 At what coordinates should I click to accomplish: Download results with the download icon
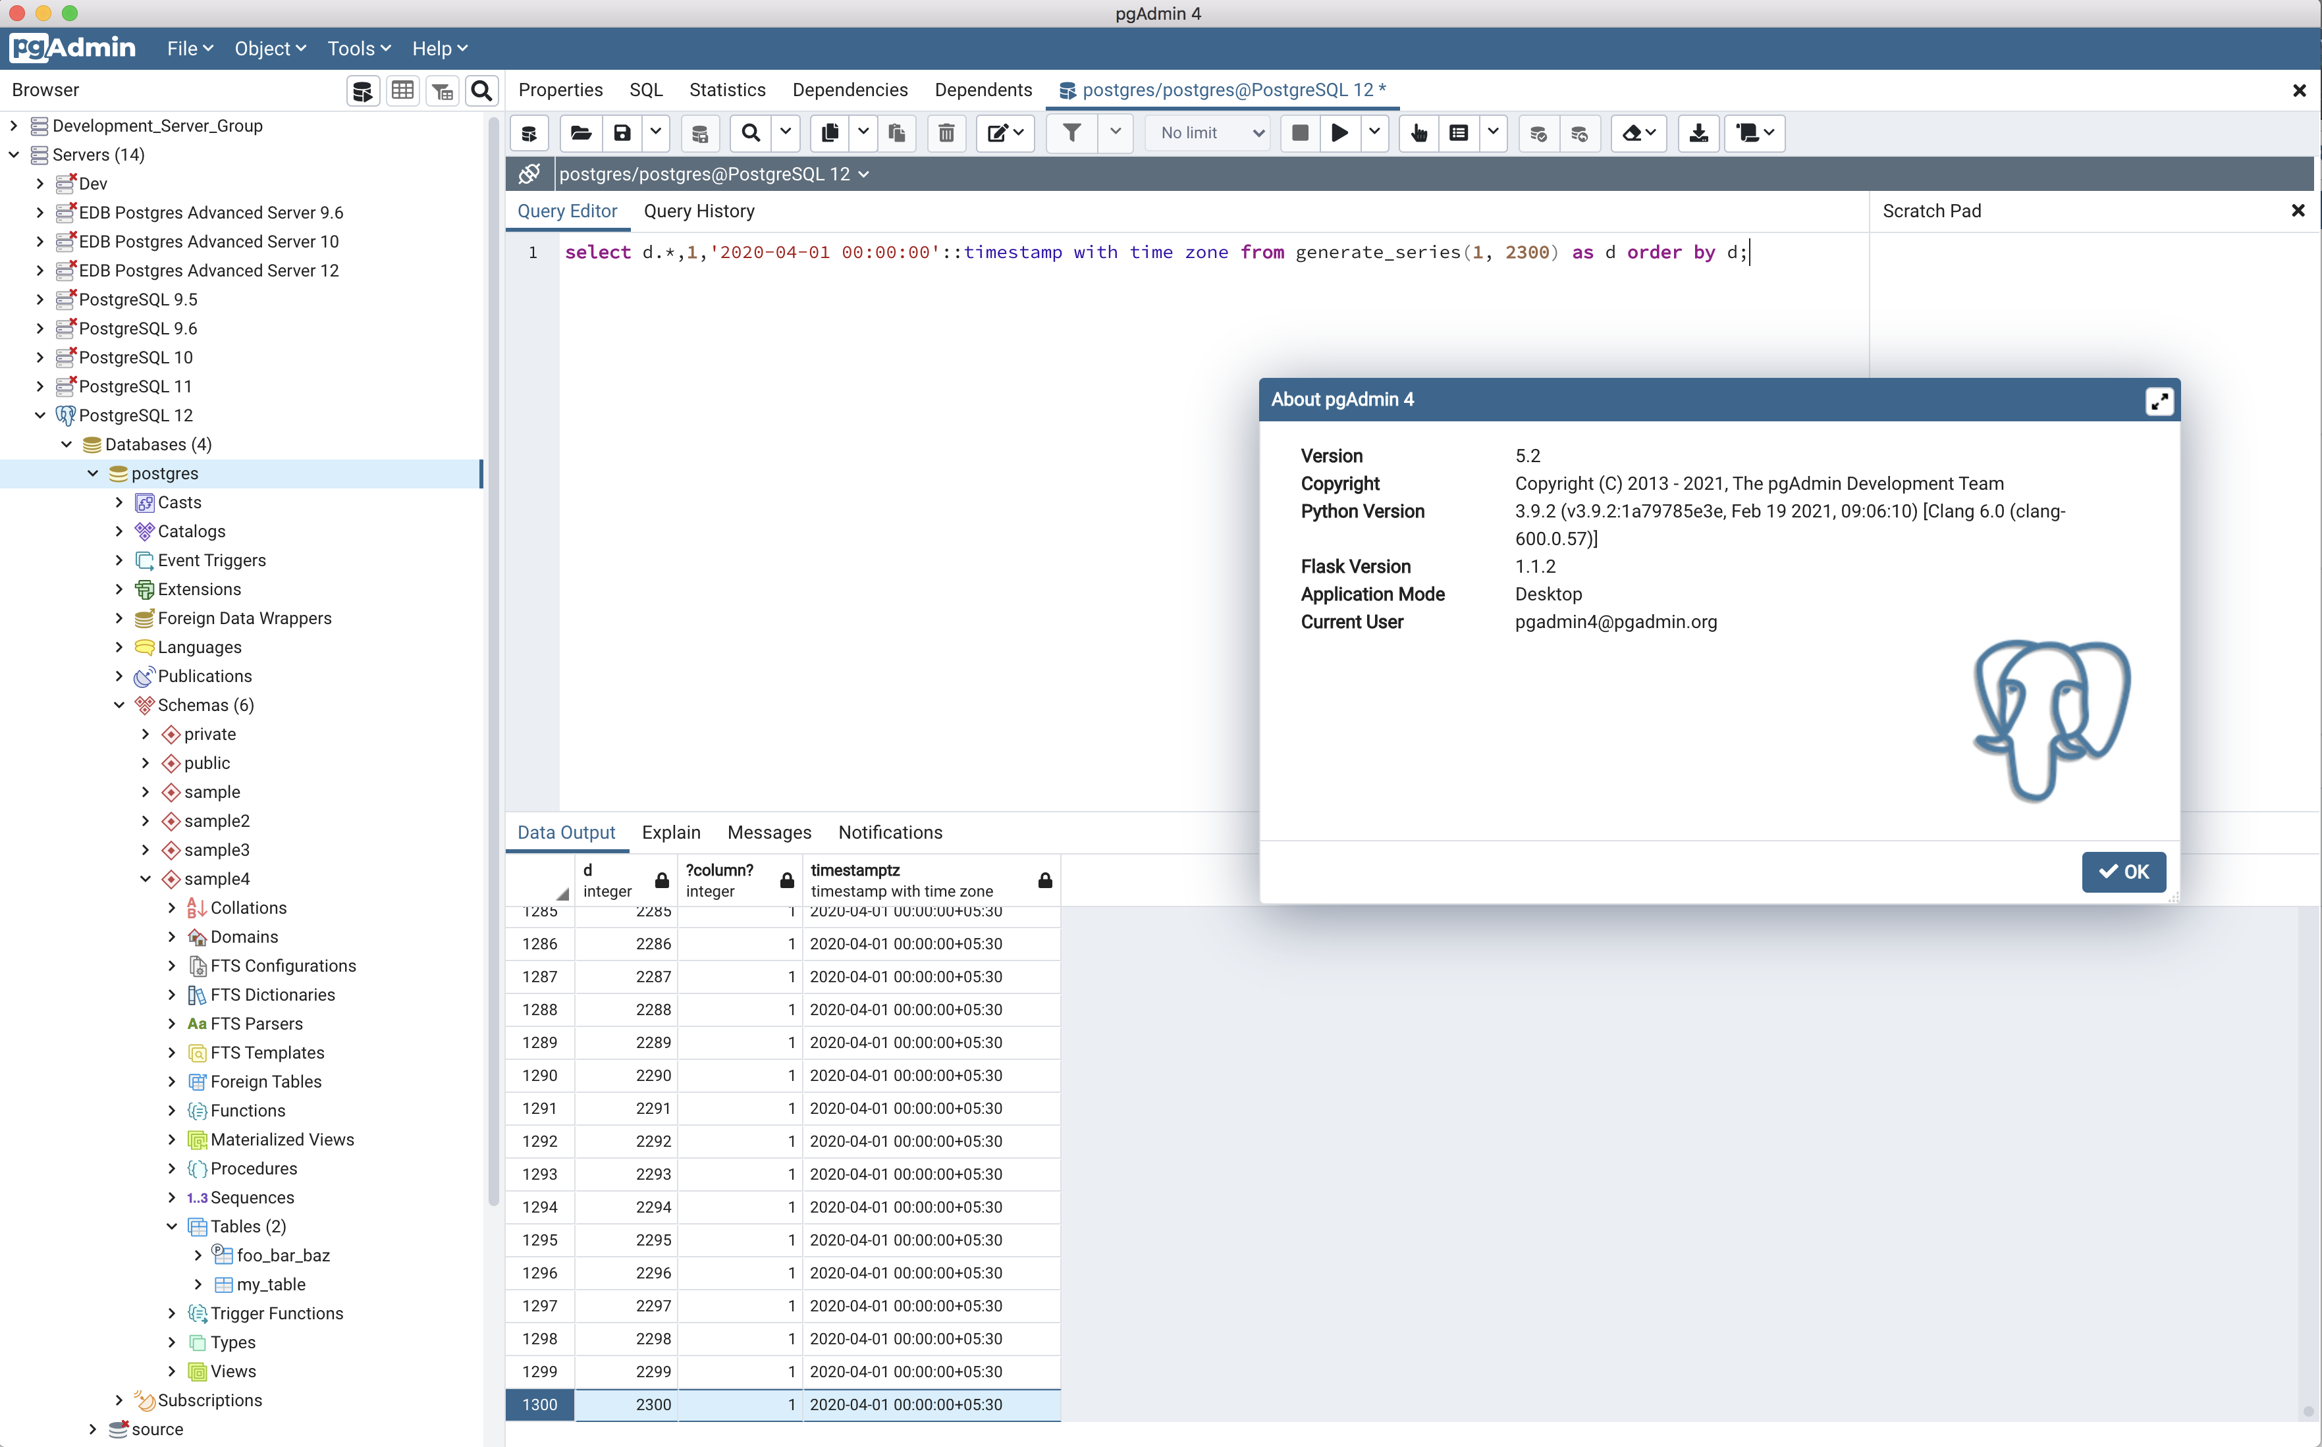pyautogui.click(x=1698, y=133)
